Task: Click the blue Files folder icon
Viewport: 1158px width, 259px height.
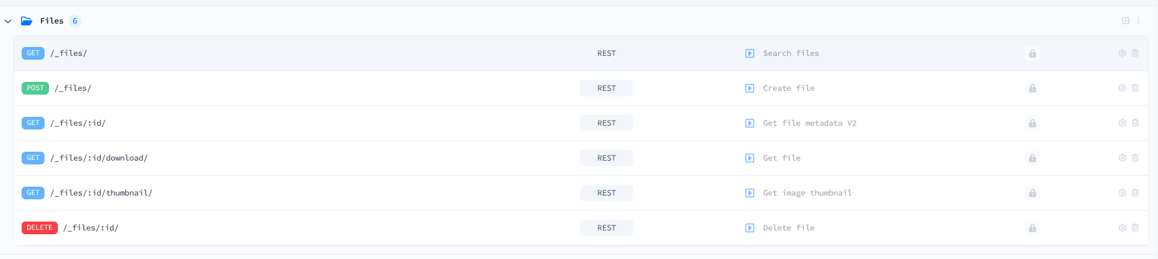Action: pyautogui.click(x=27, y=21)
